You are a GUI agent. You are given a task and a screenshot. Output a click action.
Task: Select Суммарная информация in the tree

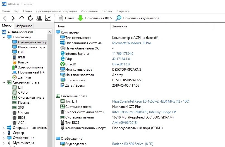(30, 42)
